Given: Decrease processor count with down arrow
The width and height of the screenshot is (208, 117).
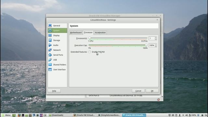Looking at the screenshot, I should [156, 39].
